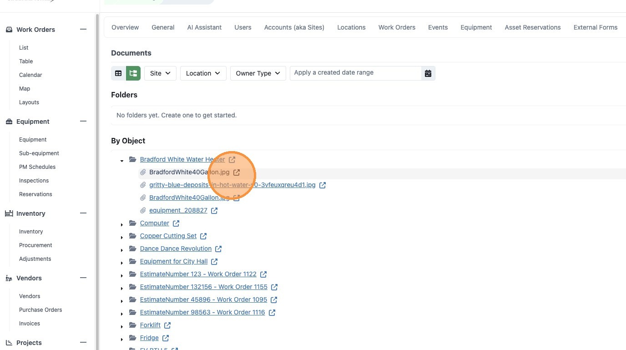Expand the Copper Cutting Set folder arrow

coord(122,237)
